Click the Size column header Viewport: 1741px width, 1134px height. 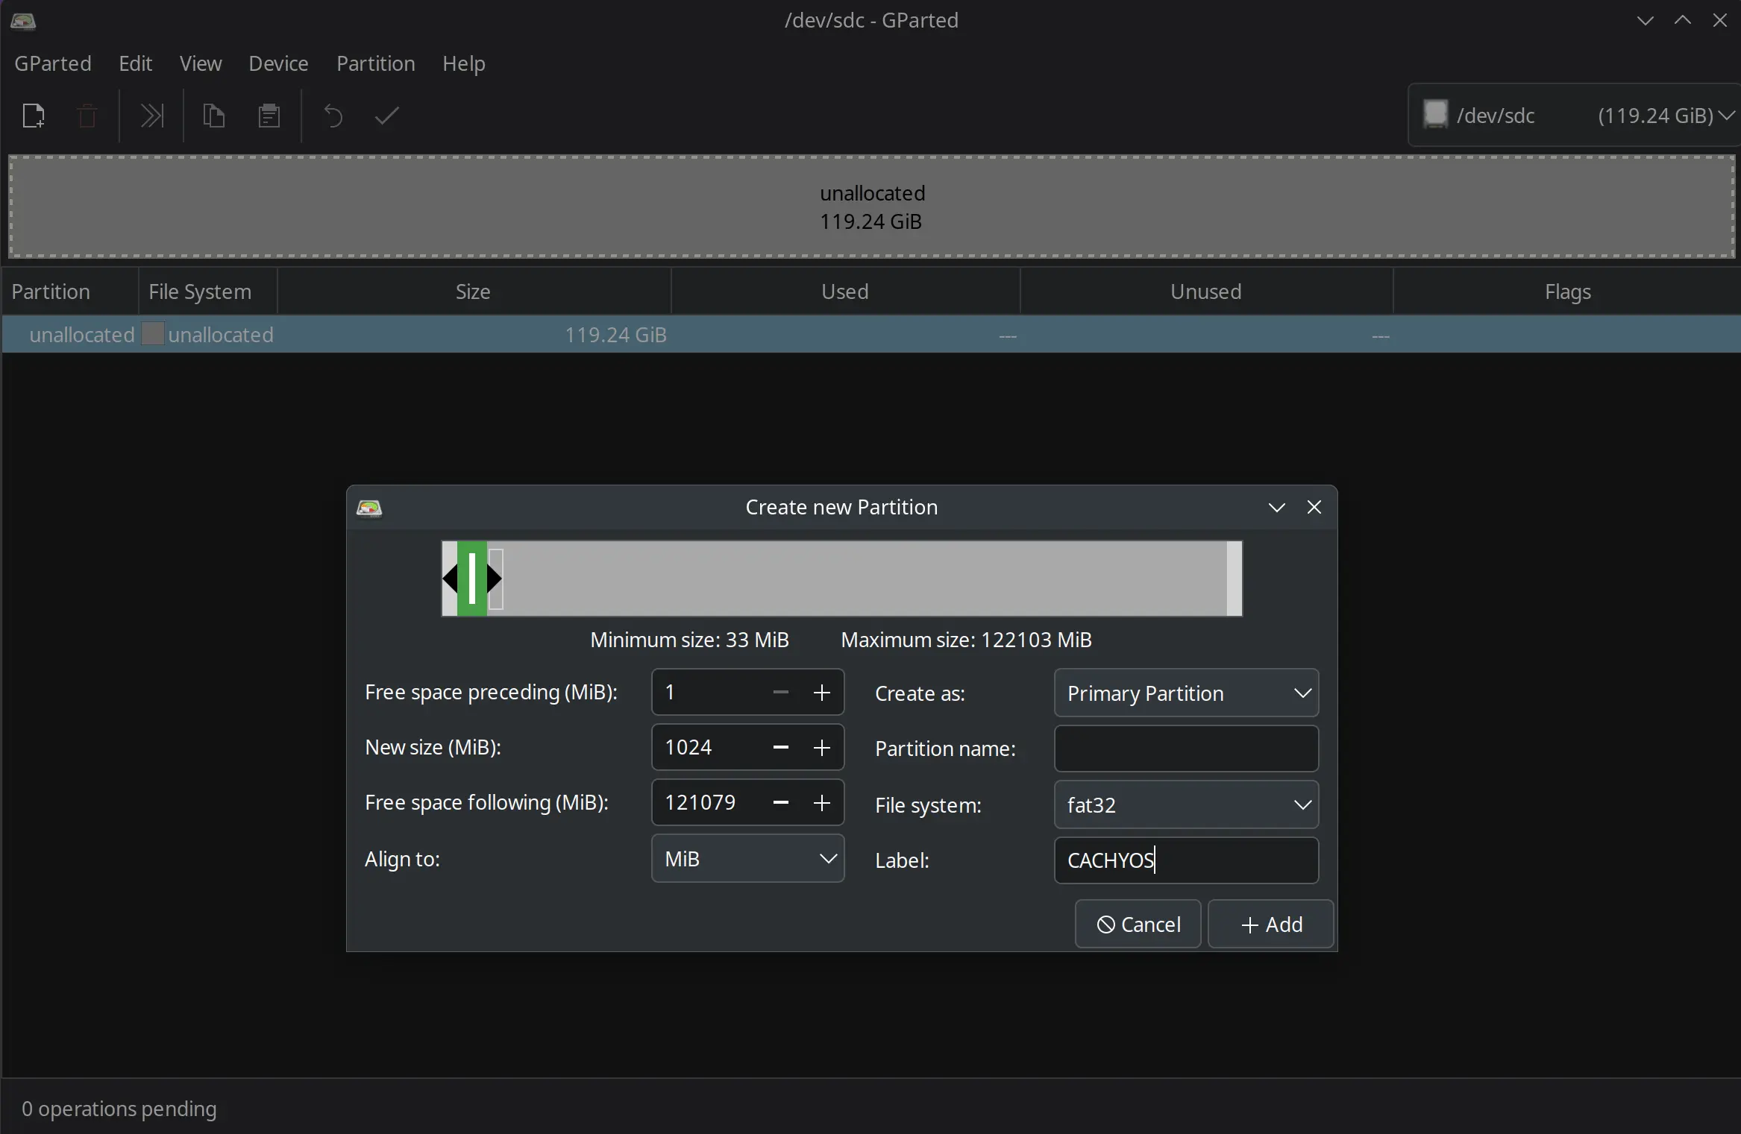click(474, 292)
